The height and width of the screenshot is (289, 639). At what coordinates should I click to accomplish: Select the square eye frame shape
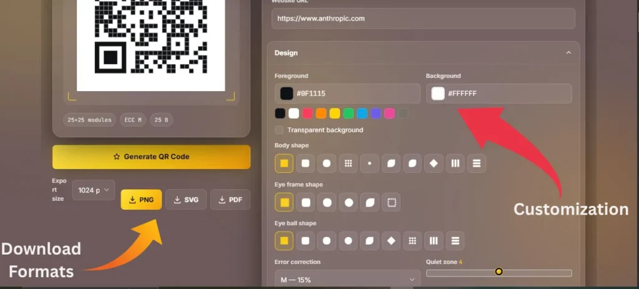(284, 202)
